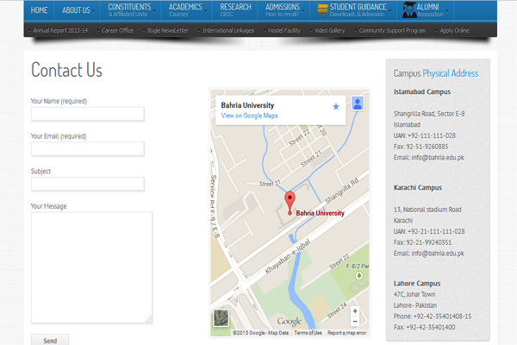This screenshot has width=517, height=345.
Task: Click Report a map error link
Action: [x=346, y=333]
